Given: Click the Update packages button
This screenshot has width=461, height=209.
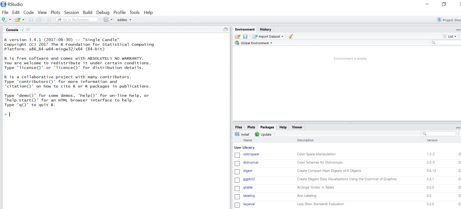Looking at the screenshot, I should click(x=263, y=135).
